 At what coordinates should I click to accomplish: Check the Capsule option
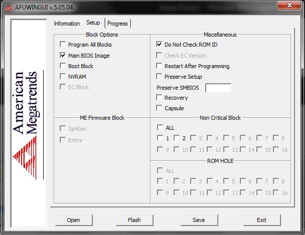point(159,108)
